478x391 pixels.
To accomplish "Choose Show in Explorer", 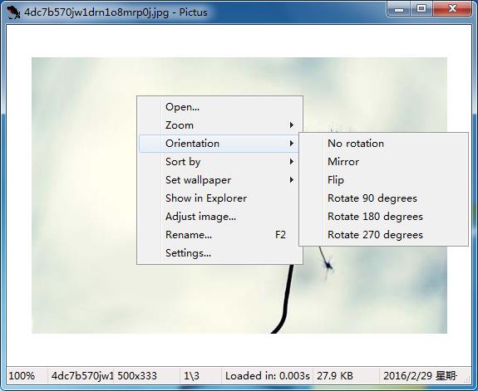I will pyautogui.click(x=219, y=198).
